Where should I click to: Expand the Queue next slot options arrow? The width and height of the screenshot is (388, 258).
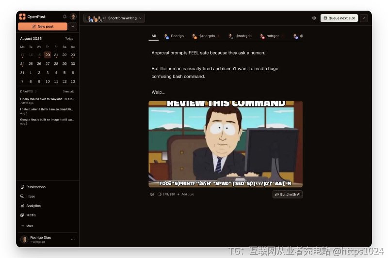(364, 18)
